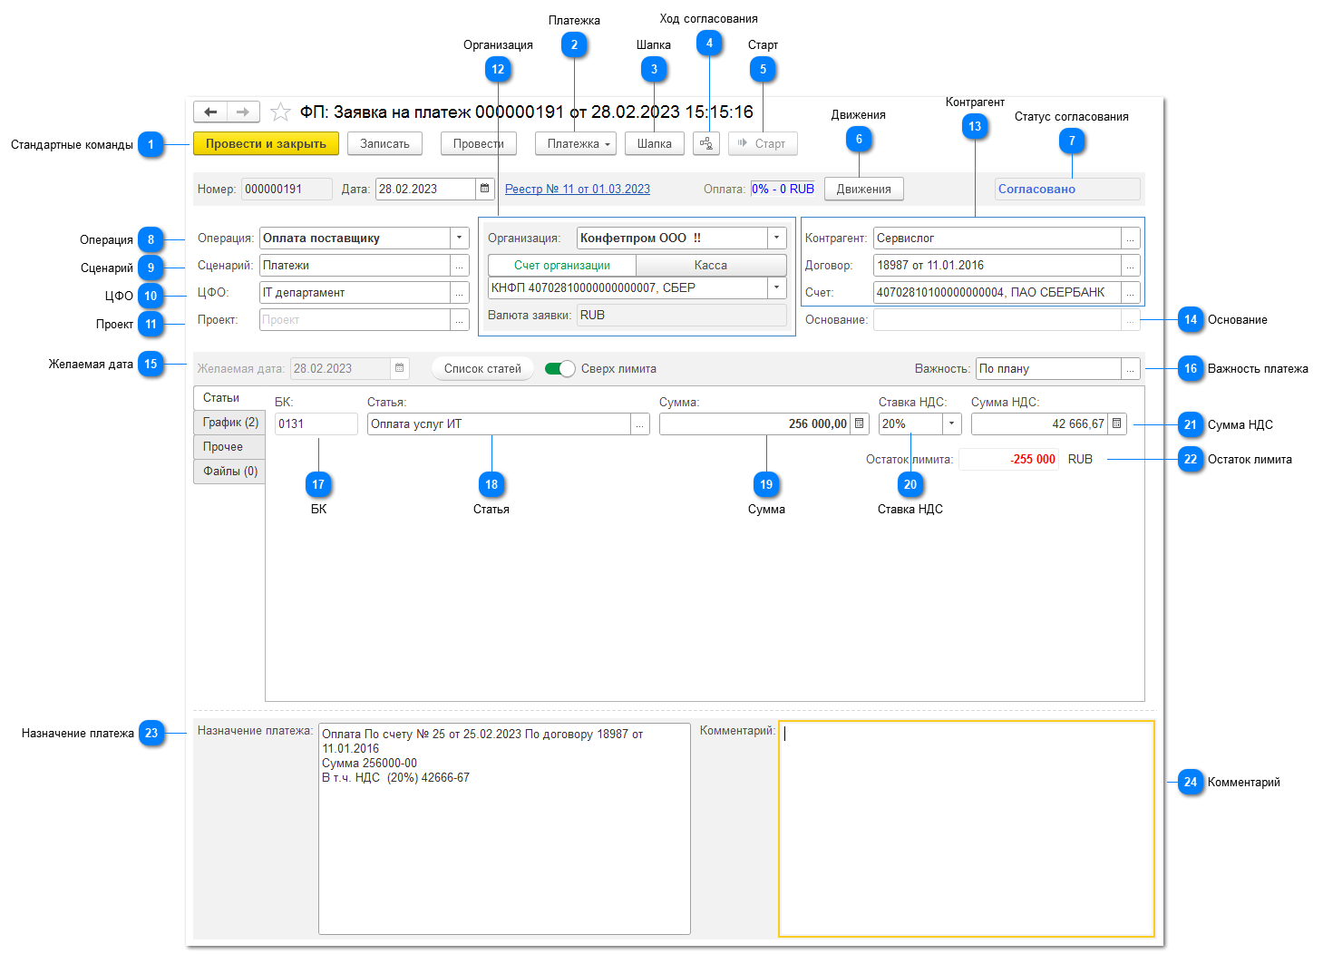
Task: Go forward with the right arrow button
Action: coord(243,112)
